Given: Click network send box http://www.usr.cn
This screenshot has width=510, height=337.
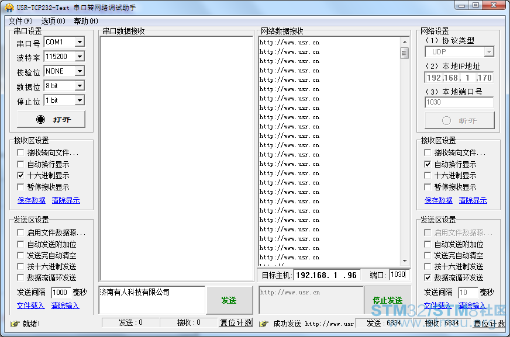Looking at the screenshot, I should 311,300.
